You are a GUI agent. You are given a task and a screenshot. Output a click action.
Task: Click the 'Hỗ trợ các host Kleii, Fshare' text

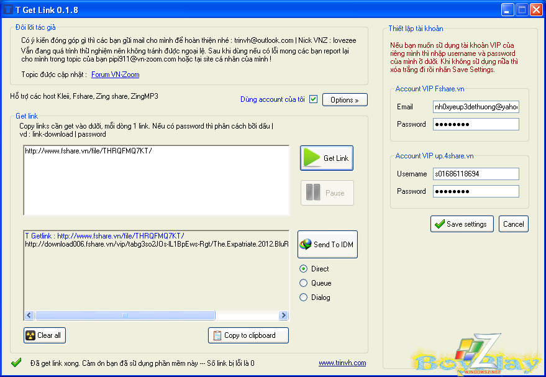(x=84, y=96)
